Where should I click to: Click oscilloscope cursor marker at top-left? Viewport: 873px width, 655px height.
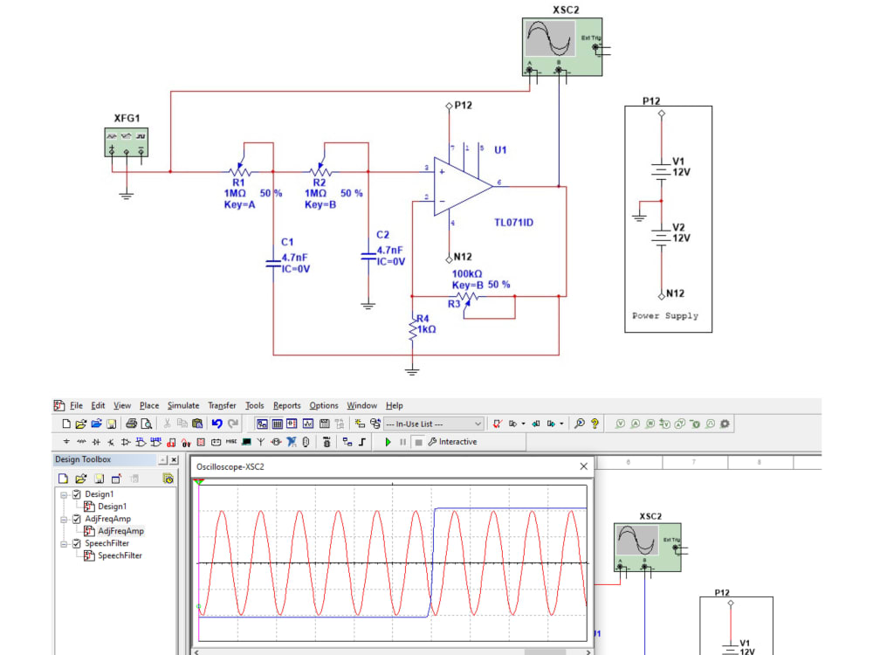(199, 481)
